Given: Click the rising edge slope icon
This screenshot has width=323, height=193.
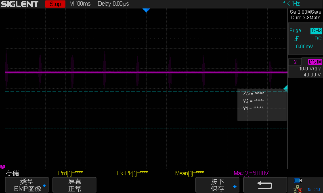Looking at the screenshot, I should click(x=297, y=39).
